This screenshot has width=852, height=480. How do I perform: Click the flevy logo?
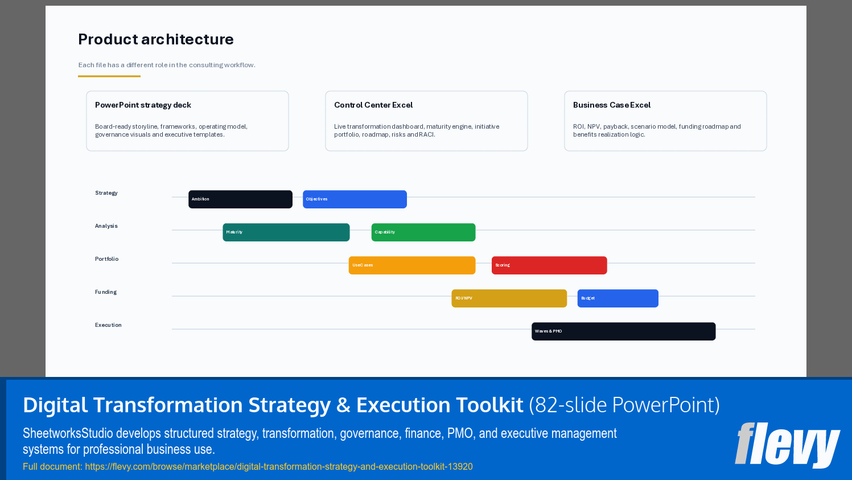coord(787,445)
